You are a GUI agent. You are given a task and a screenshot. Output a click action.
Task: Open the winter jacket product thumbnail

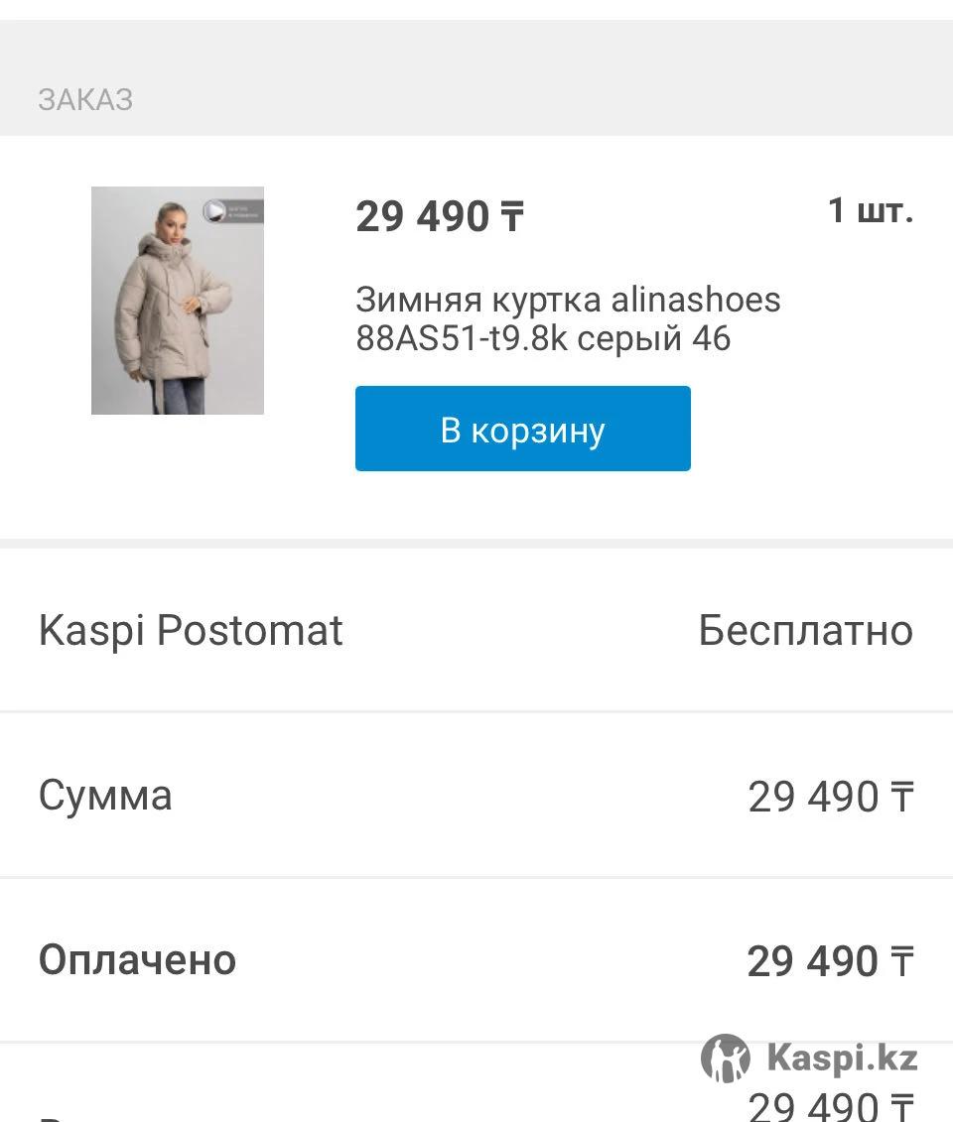(x=178, y=301)
